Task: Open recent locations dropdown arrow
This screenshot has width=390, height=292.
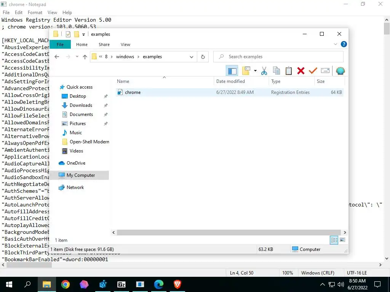Action: coord(77,57)
